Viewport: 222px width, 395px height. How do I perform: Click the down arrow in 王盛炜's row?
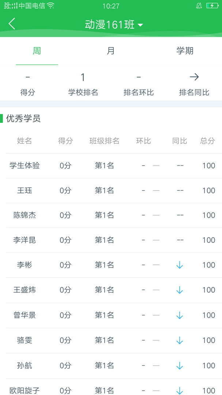pyautogui.click(x=180, y=290)
